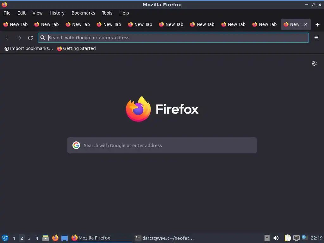The height and width of the screenshot is (243, 324).
Task: Minimize the Firefox window
Action: point(306,4)
